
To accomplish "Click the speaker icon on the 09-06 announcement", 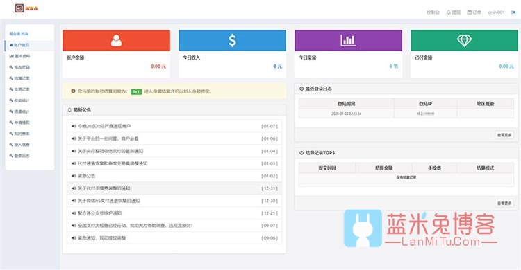I will pyautogui.click(x=74, y=238).
